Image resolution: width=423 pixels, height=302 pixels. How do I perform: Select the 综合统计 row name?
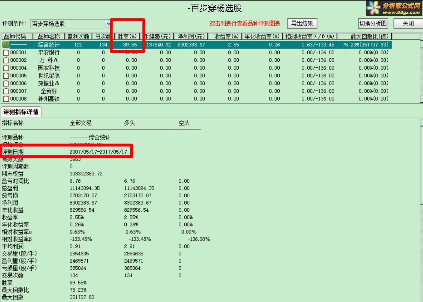point(49,45)
